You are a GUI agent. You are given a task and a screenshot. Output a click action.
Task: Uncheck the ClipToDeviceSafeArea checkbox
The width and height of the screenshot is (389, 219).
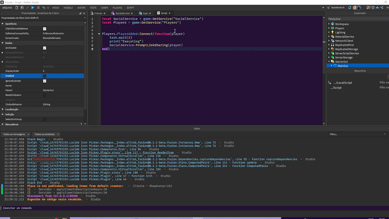[44, 29]
